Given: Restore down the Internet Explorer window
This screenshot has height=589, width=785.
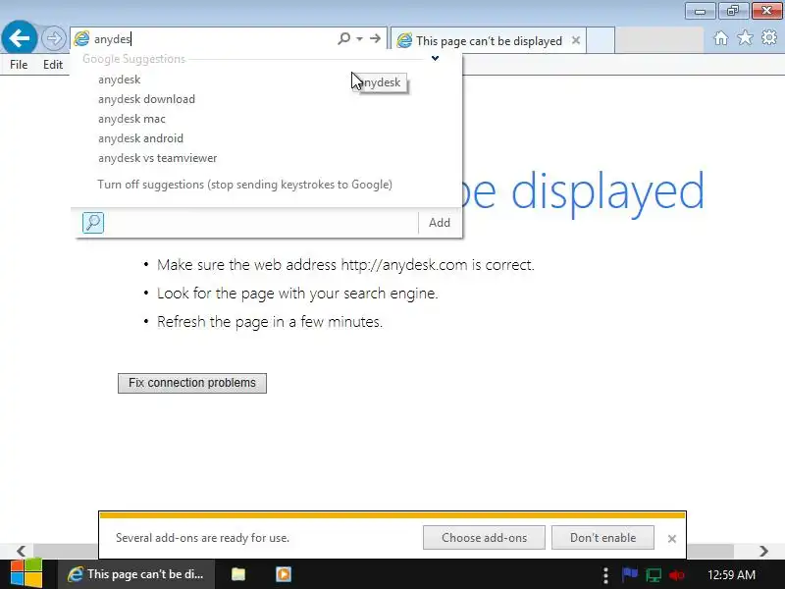Looking at the screenshot, I should tap(733, 11).
